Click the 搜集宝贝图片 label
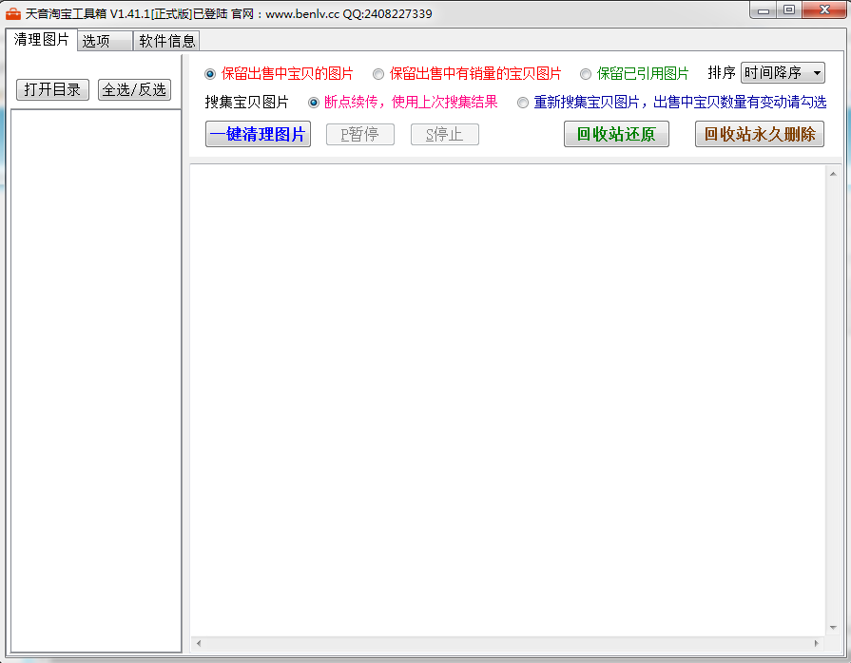 click(x=247, y=103)
